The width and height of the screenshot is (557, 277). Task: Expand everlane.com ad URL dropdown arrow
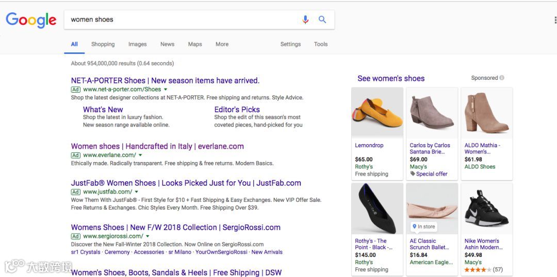[x=140, y=155]
